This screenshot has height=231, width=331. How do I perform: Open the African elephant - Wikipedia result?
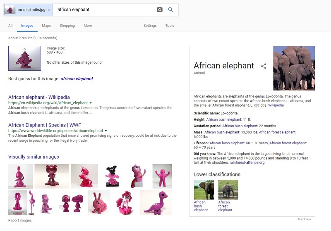(39, 98)
